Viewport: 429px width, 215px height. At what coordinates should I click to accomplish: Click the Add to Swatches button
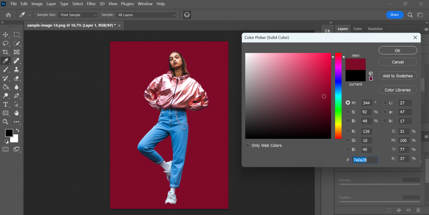tap(398, 76)
